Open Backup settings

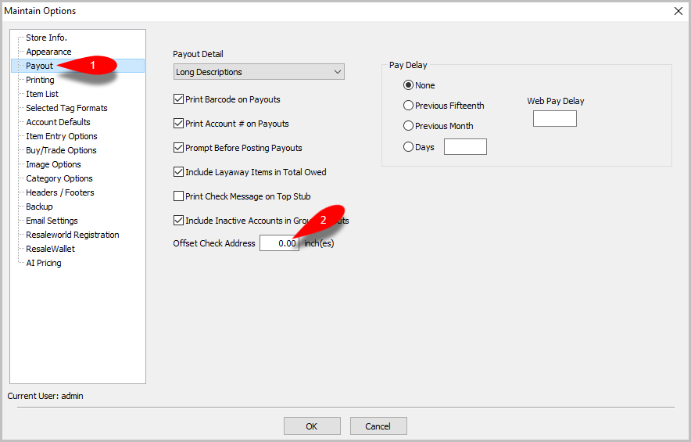pyautogui.click(x=39, y=207)
